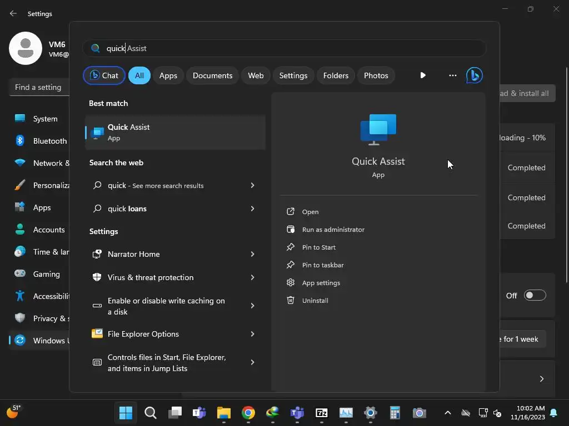569x426 pixels.
Task: Switch to the Apps search filter
Action: click(x=168, y=75)
